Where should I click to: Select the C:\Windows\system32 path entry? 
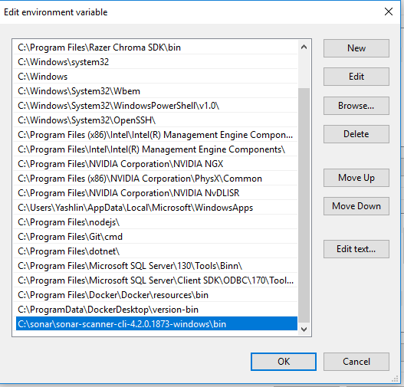pyautogui.click(x=156, y=62)
